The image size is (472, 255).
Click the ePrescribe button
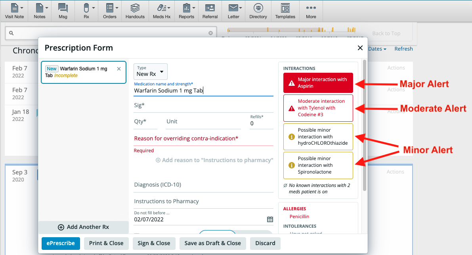coord(61,243)
